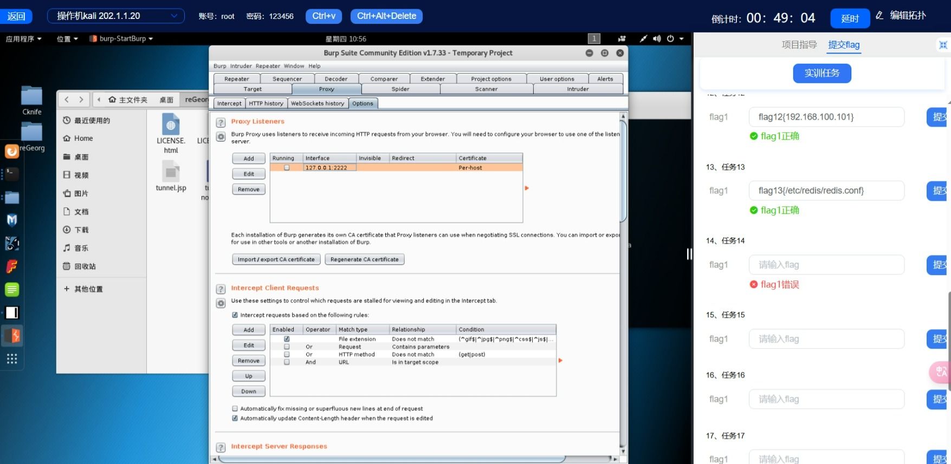This screenshot has width=951, height=464.
Task: Click Regenerate CA certificate
Action: tap(364, 259)
